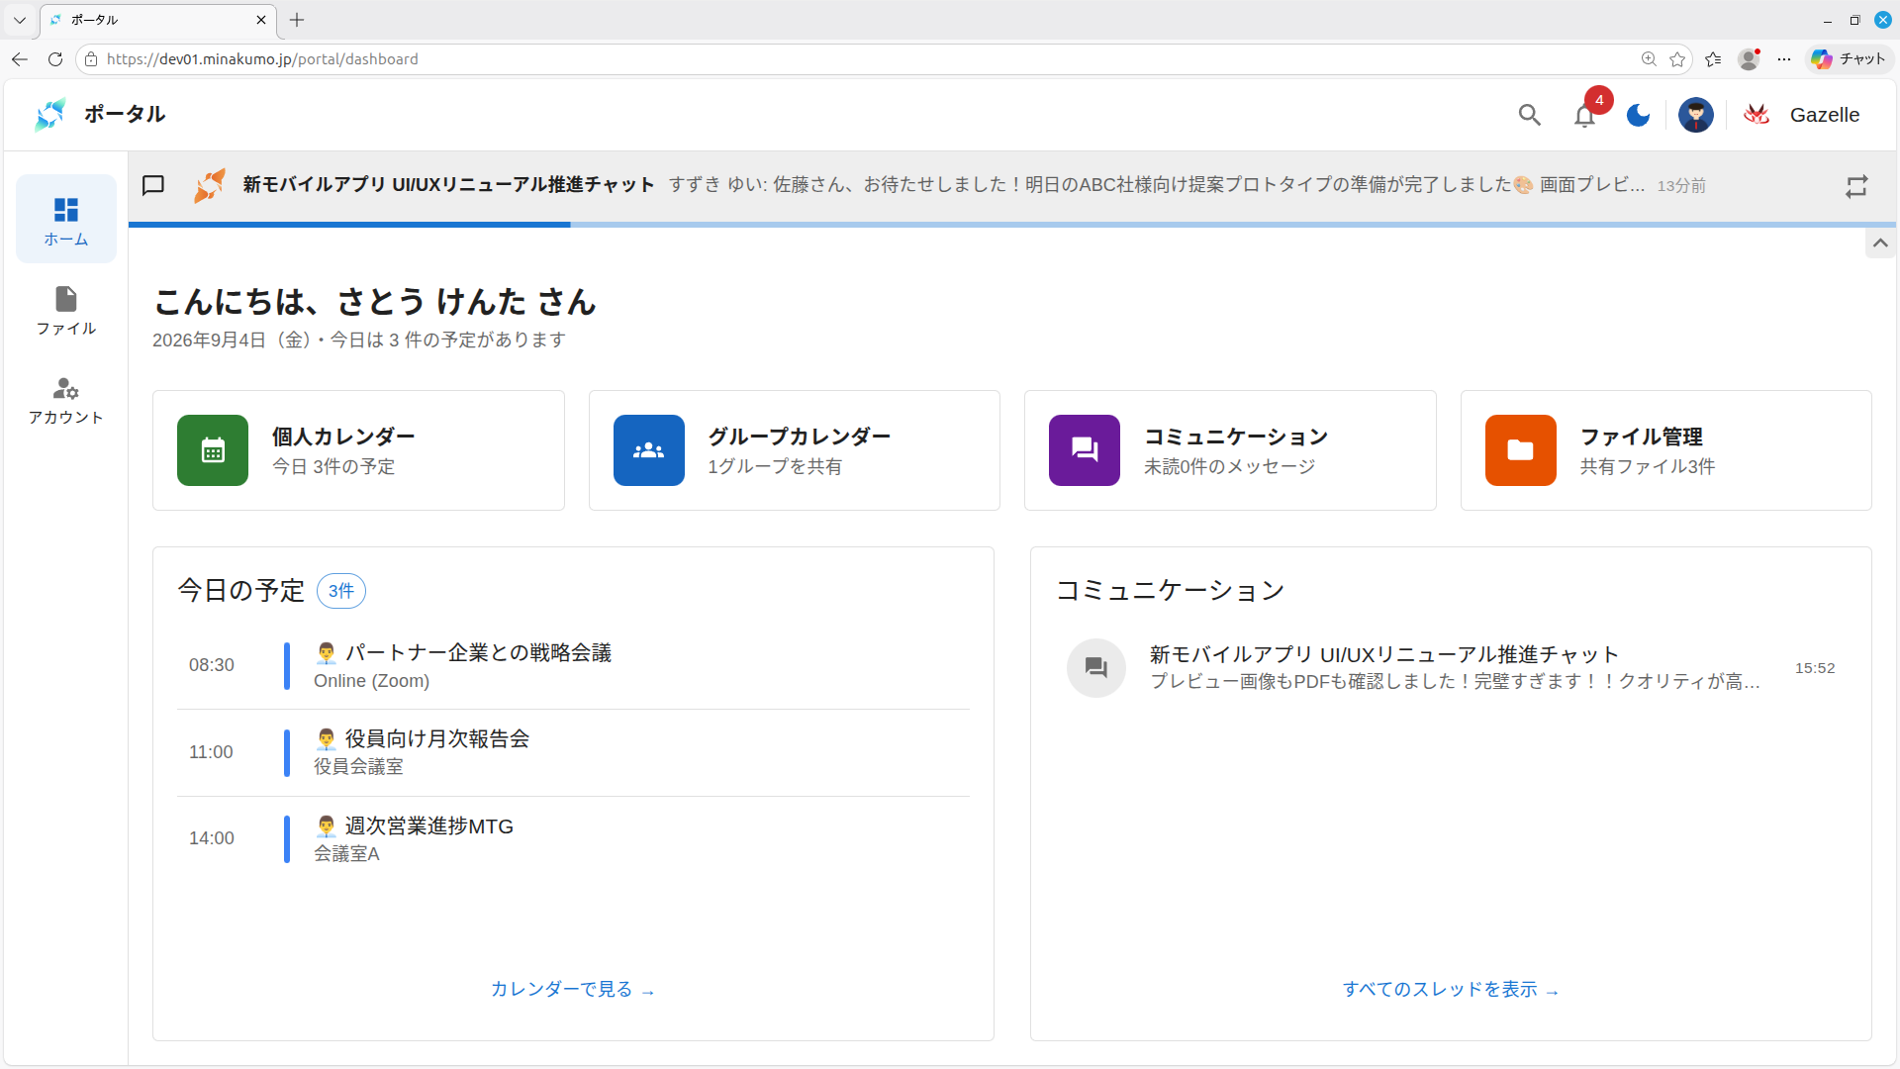This screenshot has height=1069, width=1900.
Task: Click the ticker chat title 新モバイルアプリ UI/UXリニューアル推進チャット
Action: 448,185
